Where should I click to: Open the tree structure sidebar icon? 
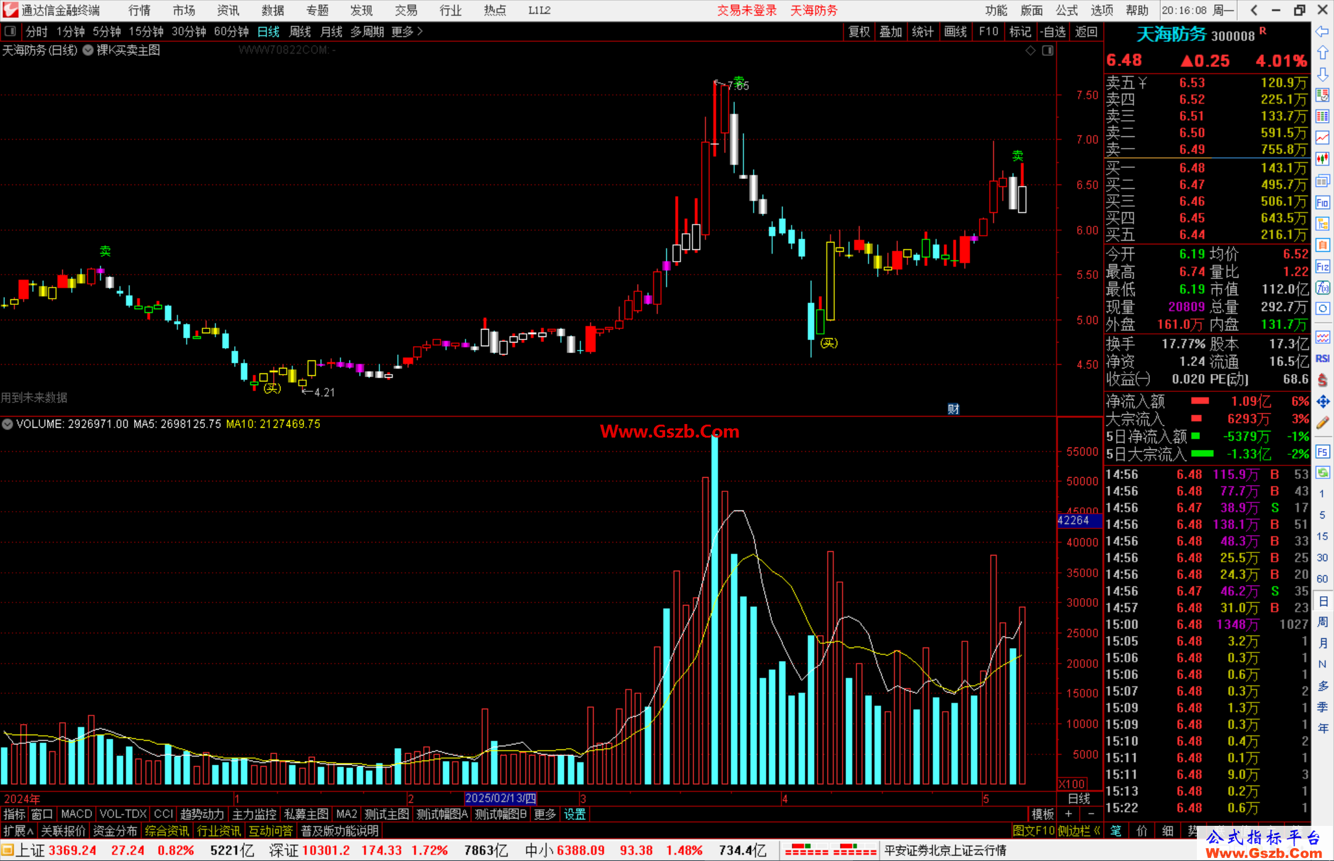tap(1322, 223)
